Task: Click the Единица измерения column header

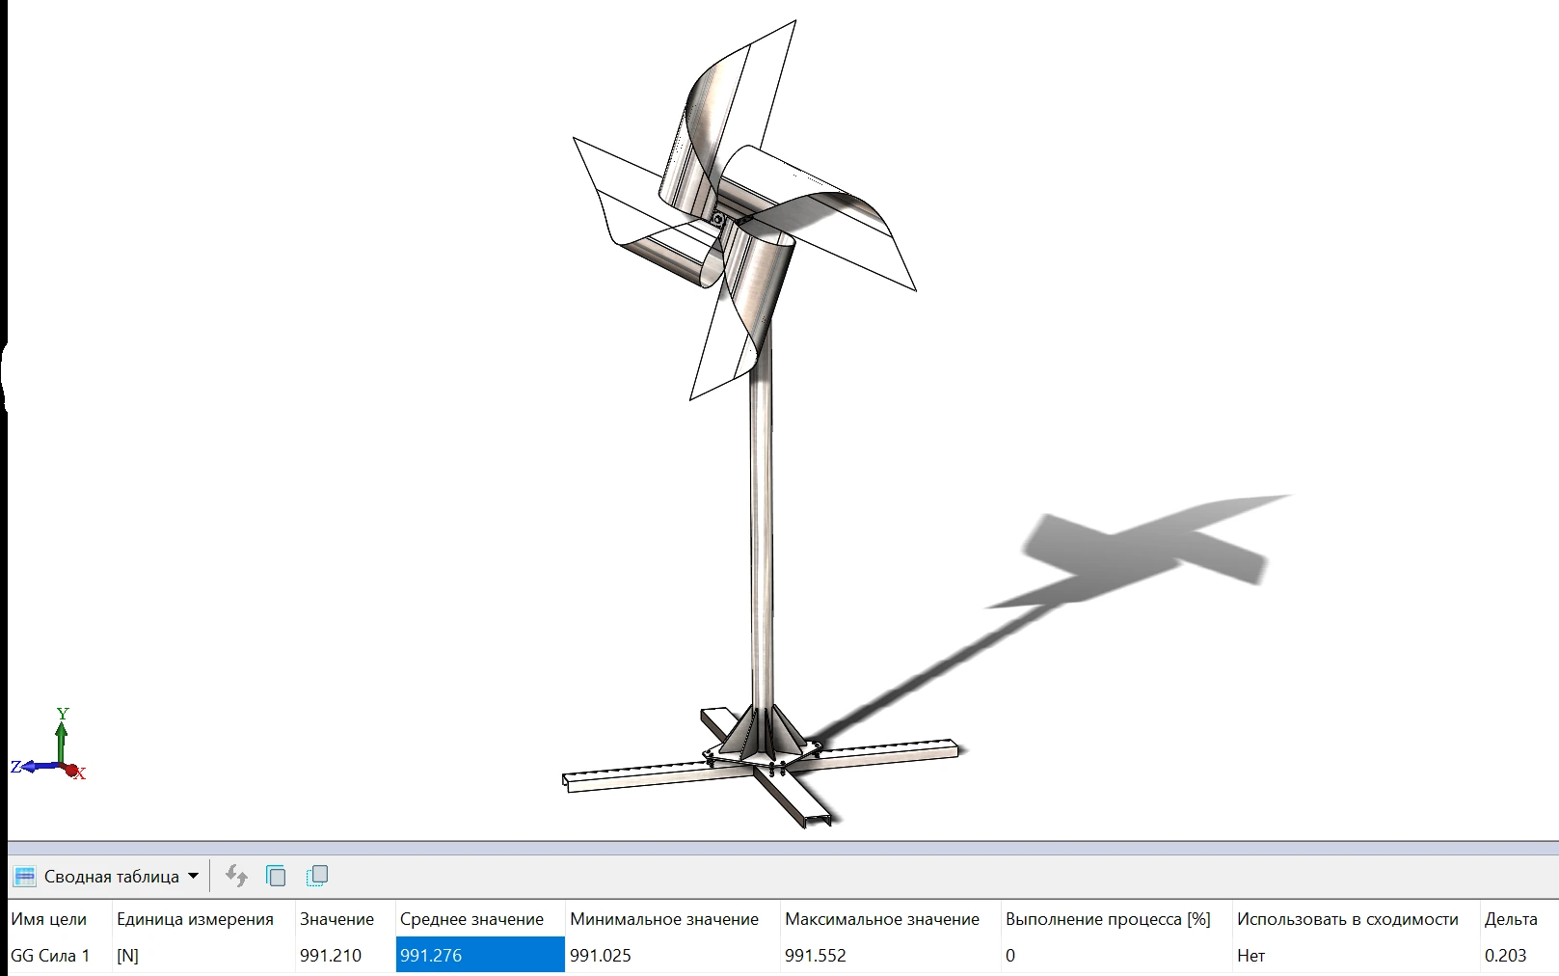Action: [195, 919]
